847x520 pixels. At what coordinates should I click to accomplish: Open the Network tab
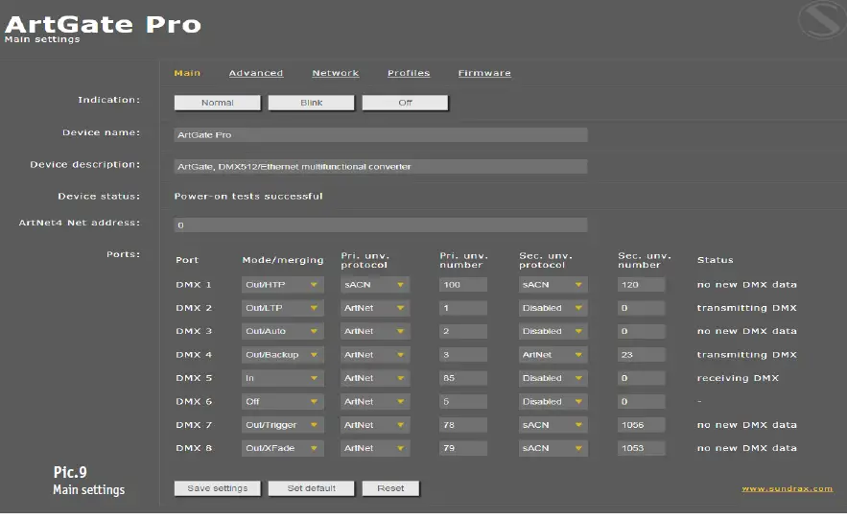tap(336, 73)
